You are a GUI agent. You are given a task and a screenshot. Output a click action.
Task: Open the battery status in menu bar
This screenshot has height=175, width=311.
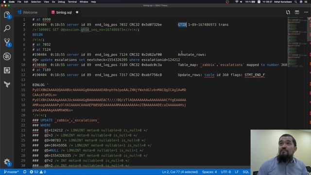pos(250,2)
